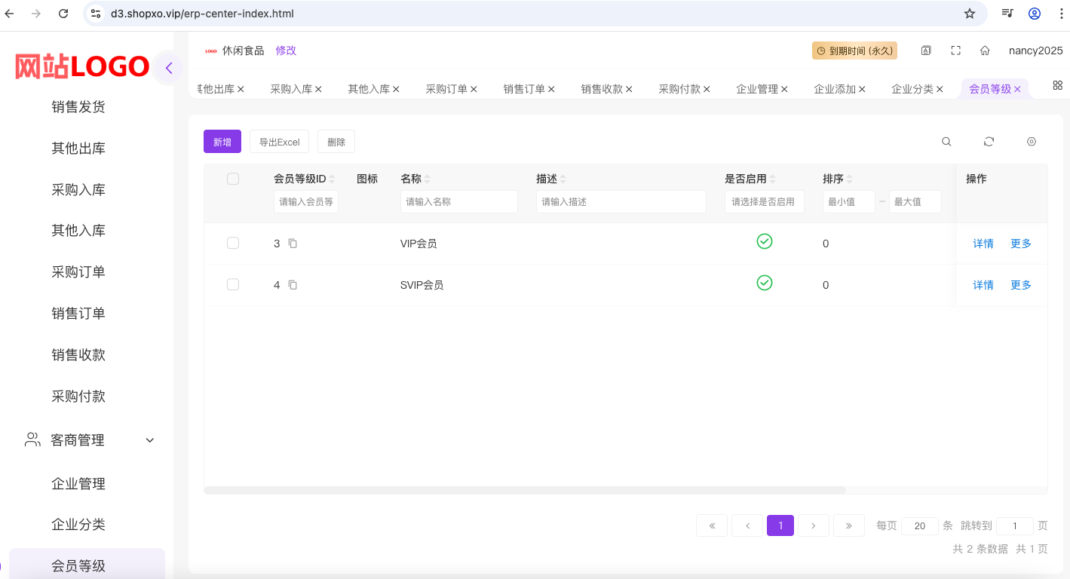Click the 修改 link beside 休闲食品
Image resolution: width=1070 pixels, height=579 pixels.
click(x=286, y=51)
